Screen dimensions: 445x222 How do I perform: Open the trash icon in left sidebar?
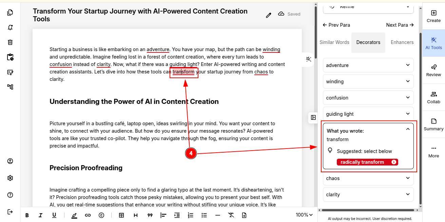(x=10, y=42)
